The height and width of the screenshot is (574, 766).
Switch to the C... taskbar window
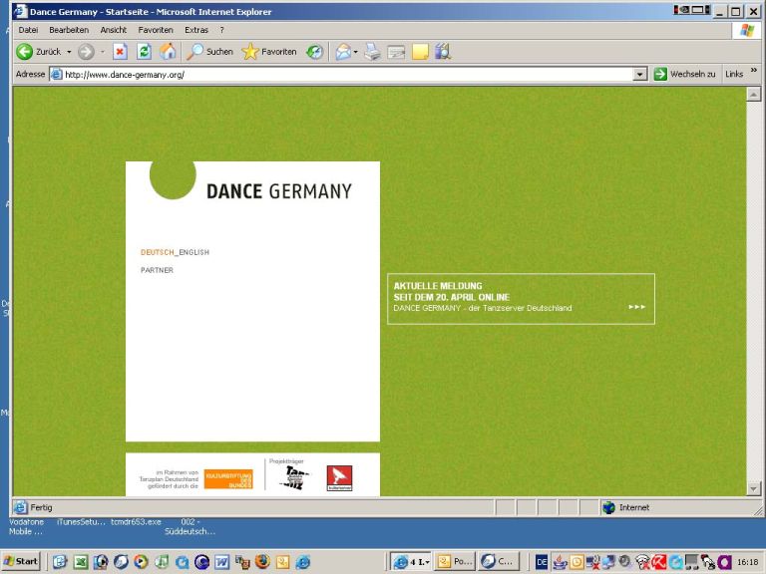(x=499, y=562)
